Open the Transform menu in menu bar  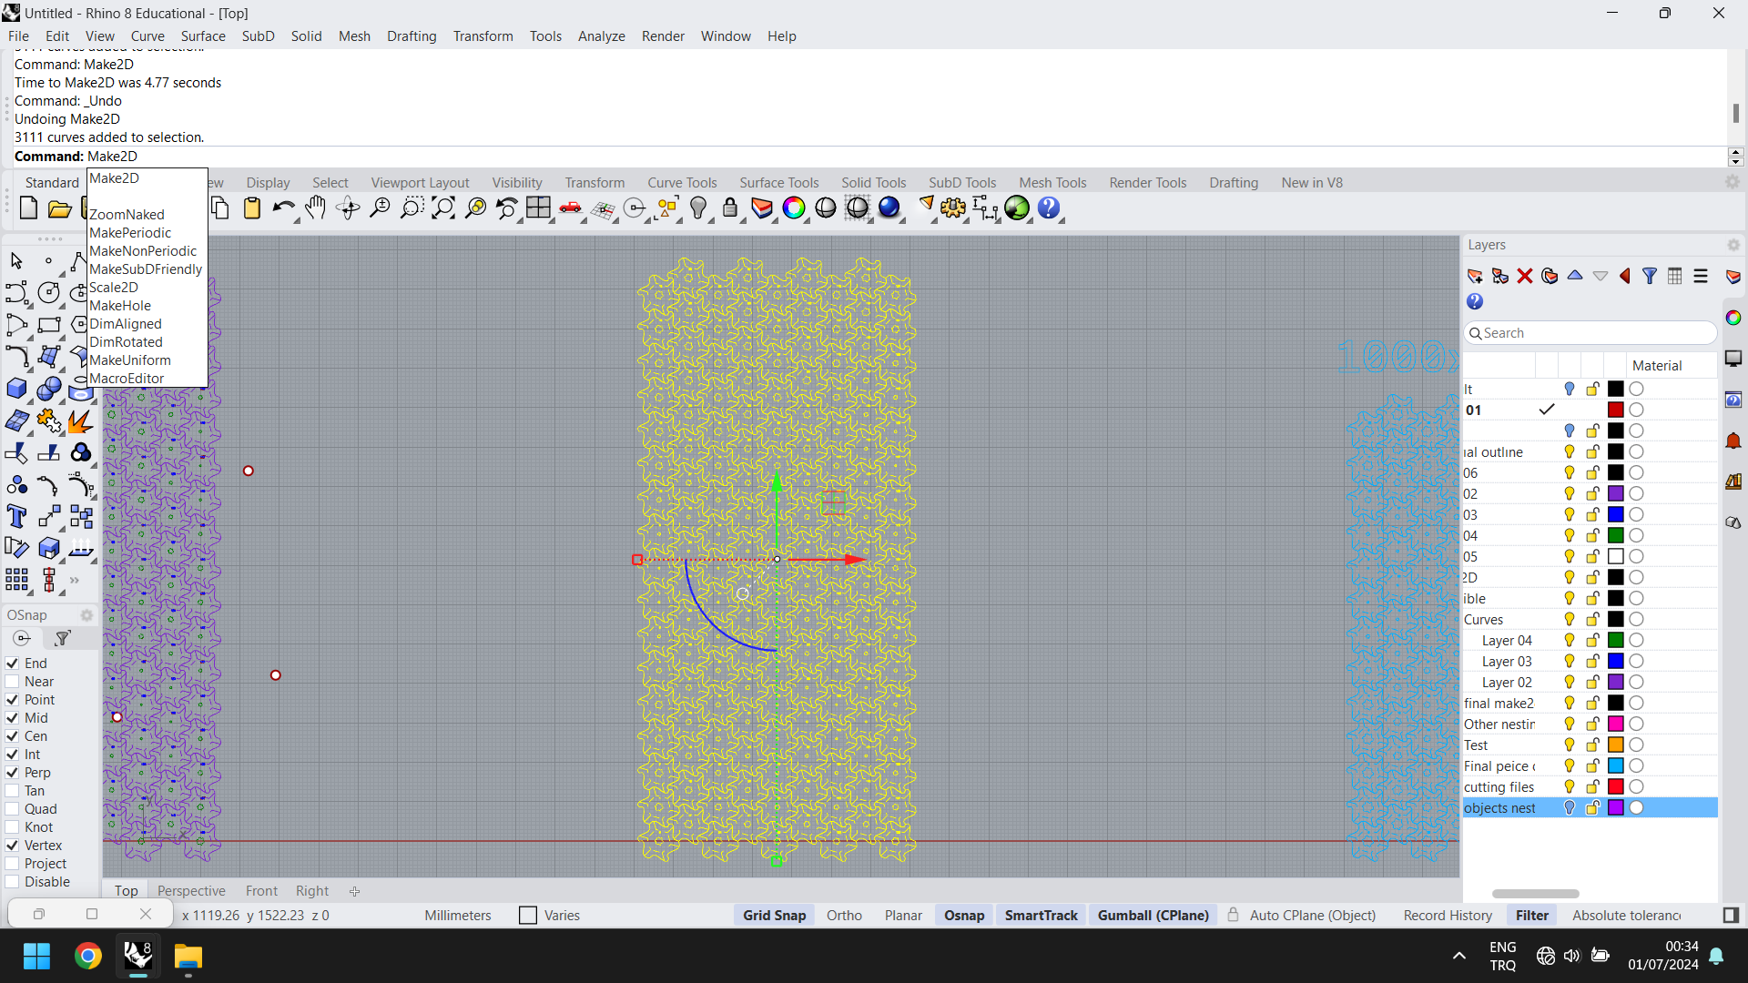pyautogui.click(x=483, y=36)
